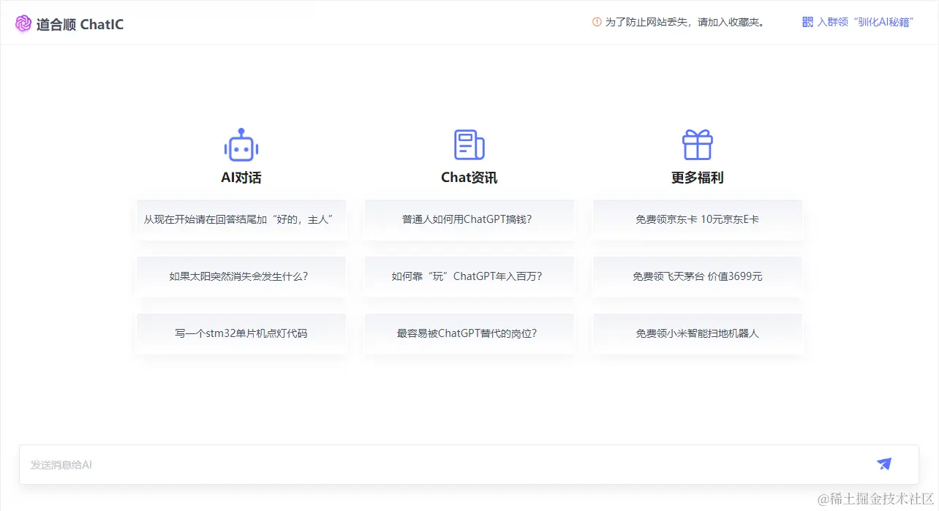Click the paper plane send icon
The width and height of the screenshot is (939, 511).
click(x=883, y=464)
